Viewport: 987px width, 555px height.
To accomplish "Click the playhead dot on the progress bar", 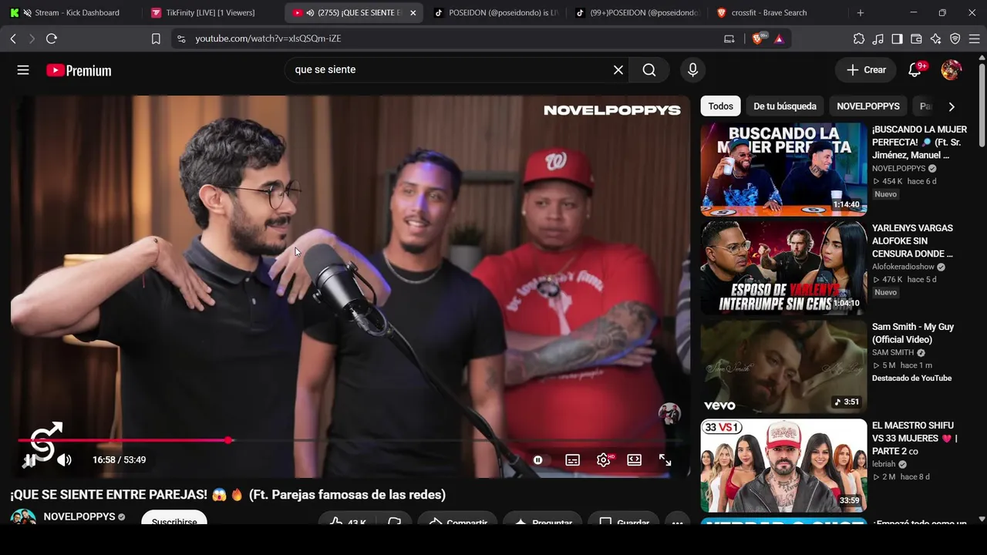I will pos(229,440).
